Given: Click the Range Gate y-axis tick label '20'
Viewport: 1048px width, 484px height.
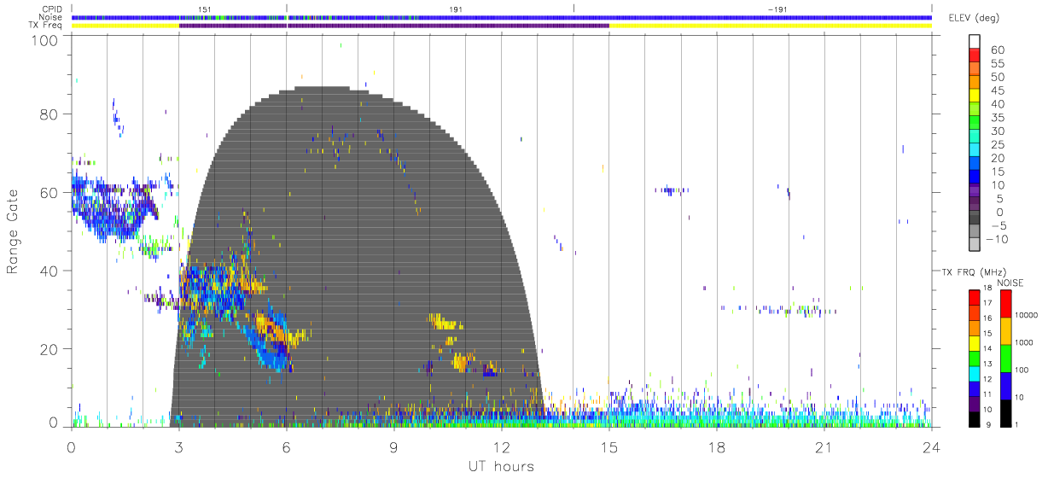Looking at the screenshot, I should (x=50, y=349).
